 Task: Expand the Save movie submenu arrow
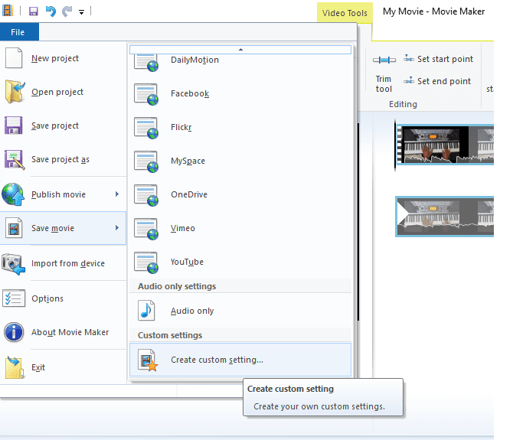tap(117, 228)
